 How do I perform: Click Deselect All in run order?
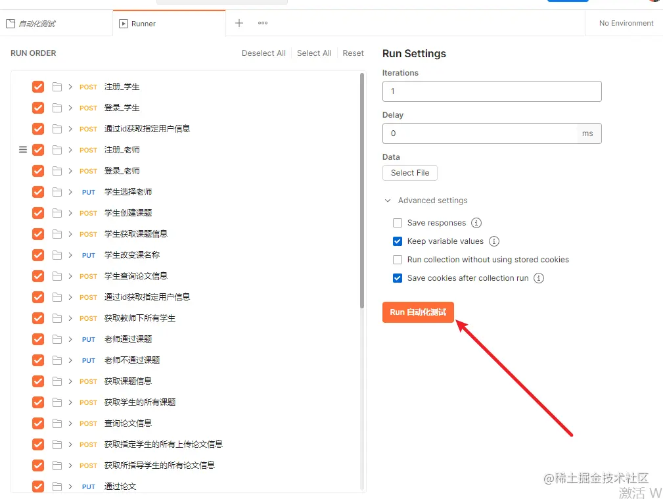(263, 53)
